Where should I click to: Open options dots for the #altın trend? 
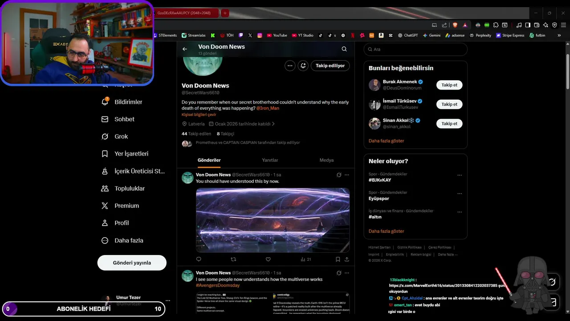tap(460, 212)
